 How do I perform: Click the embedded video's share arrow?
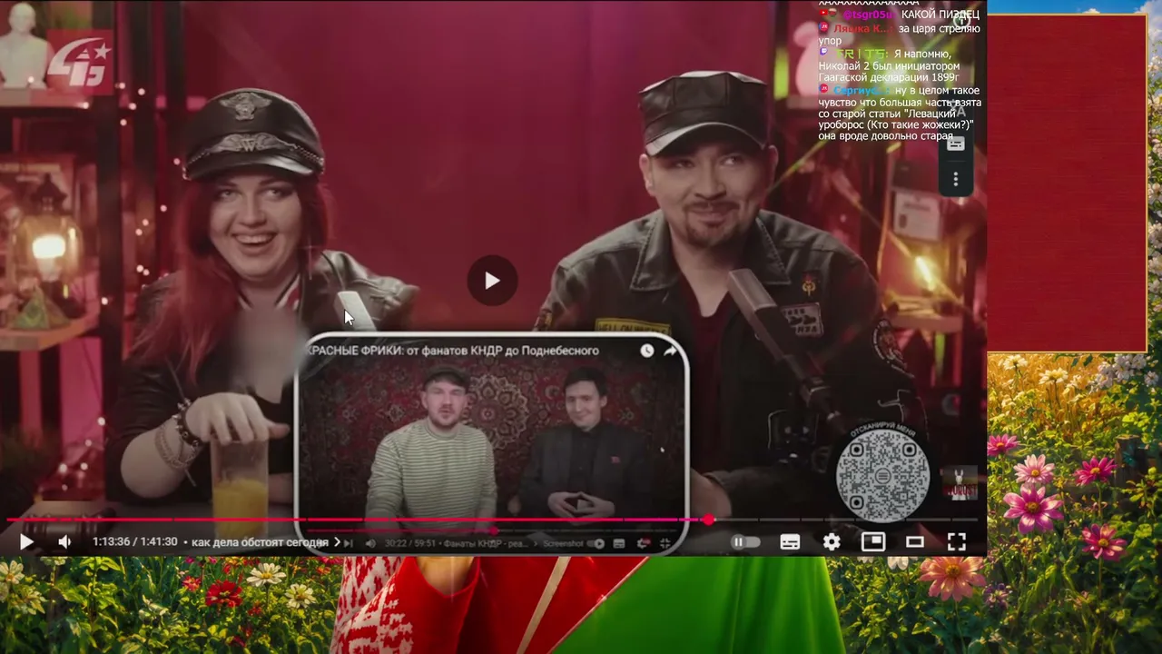tap(670, 351)
